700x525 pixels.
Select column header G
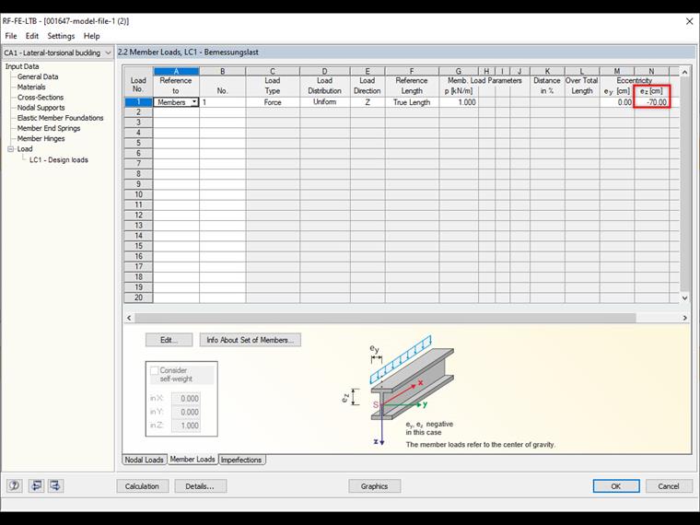[459, 72]
